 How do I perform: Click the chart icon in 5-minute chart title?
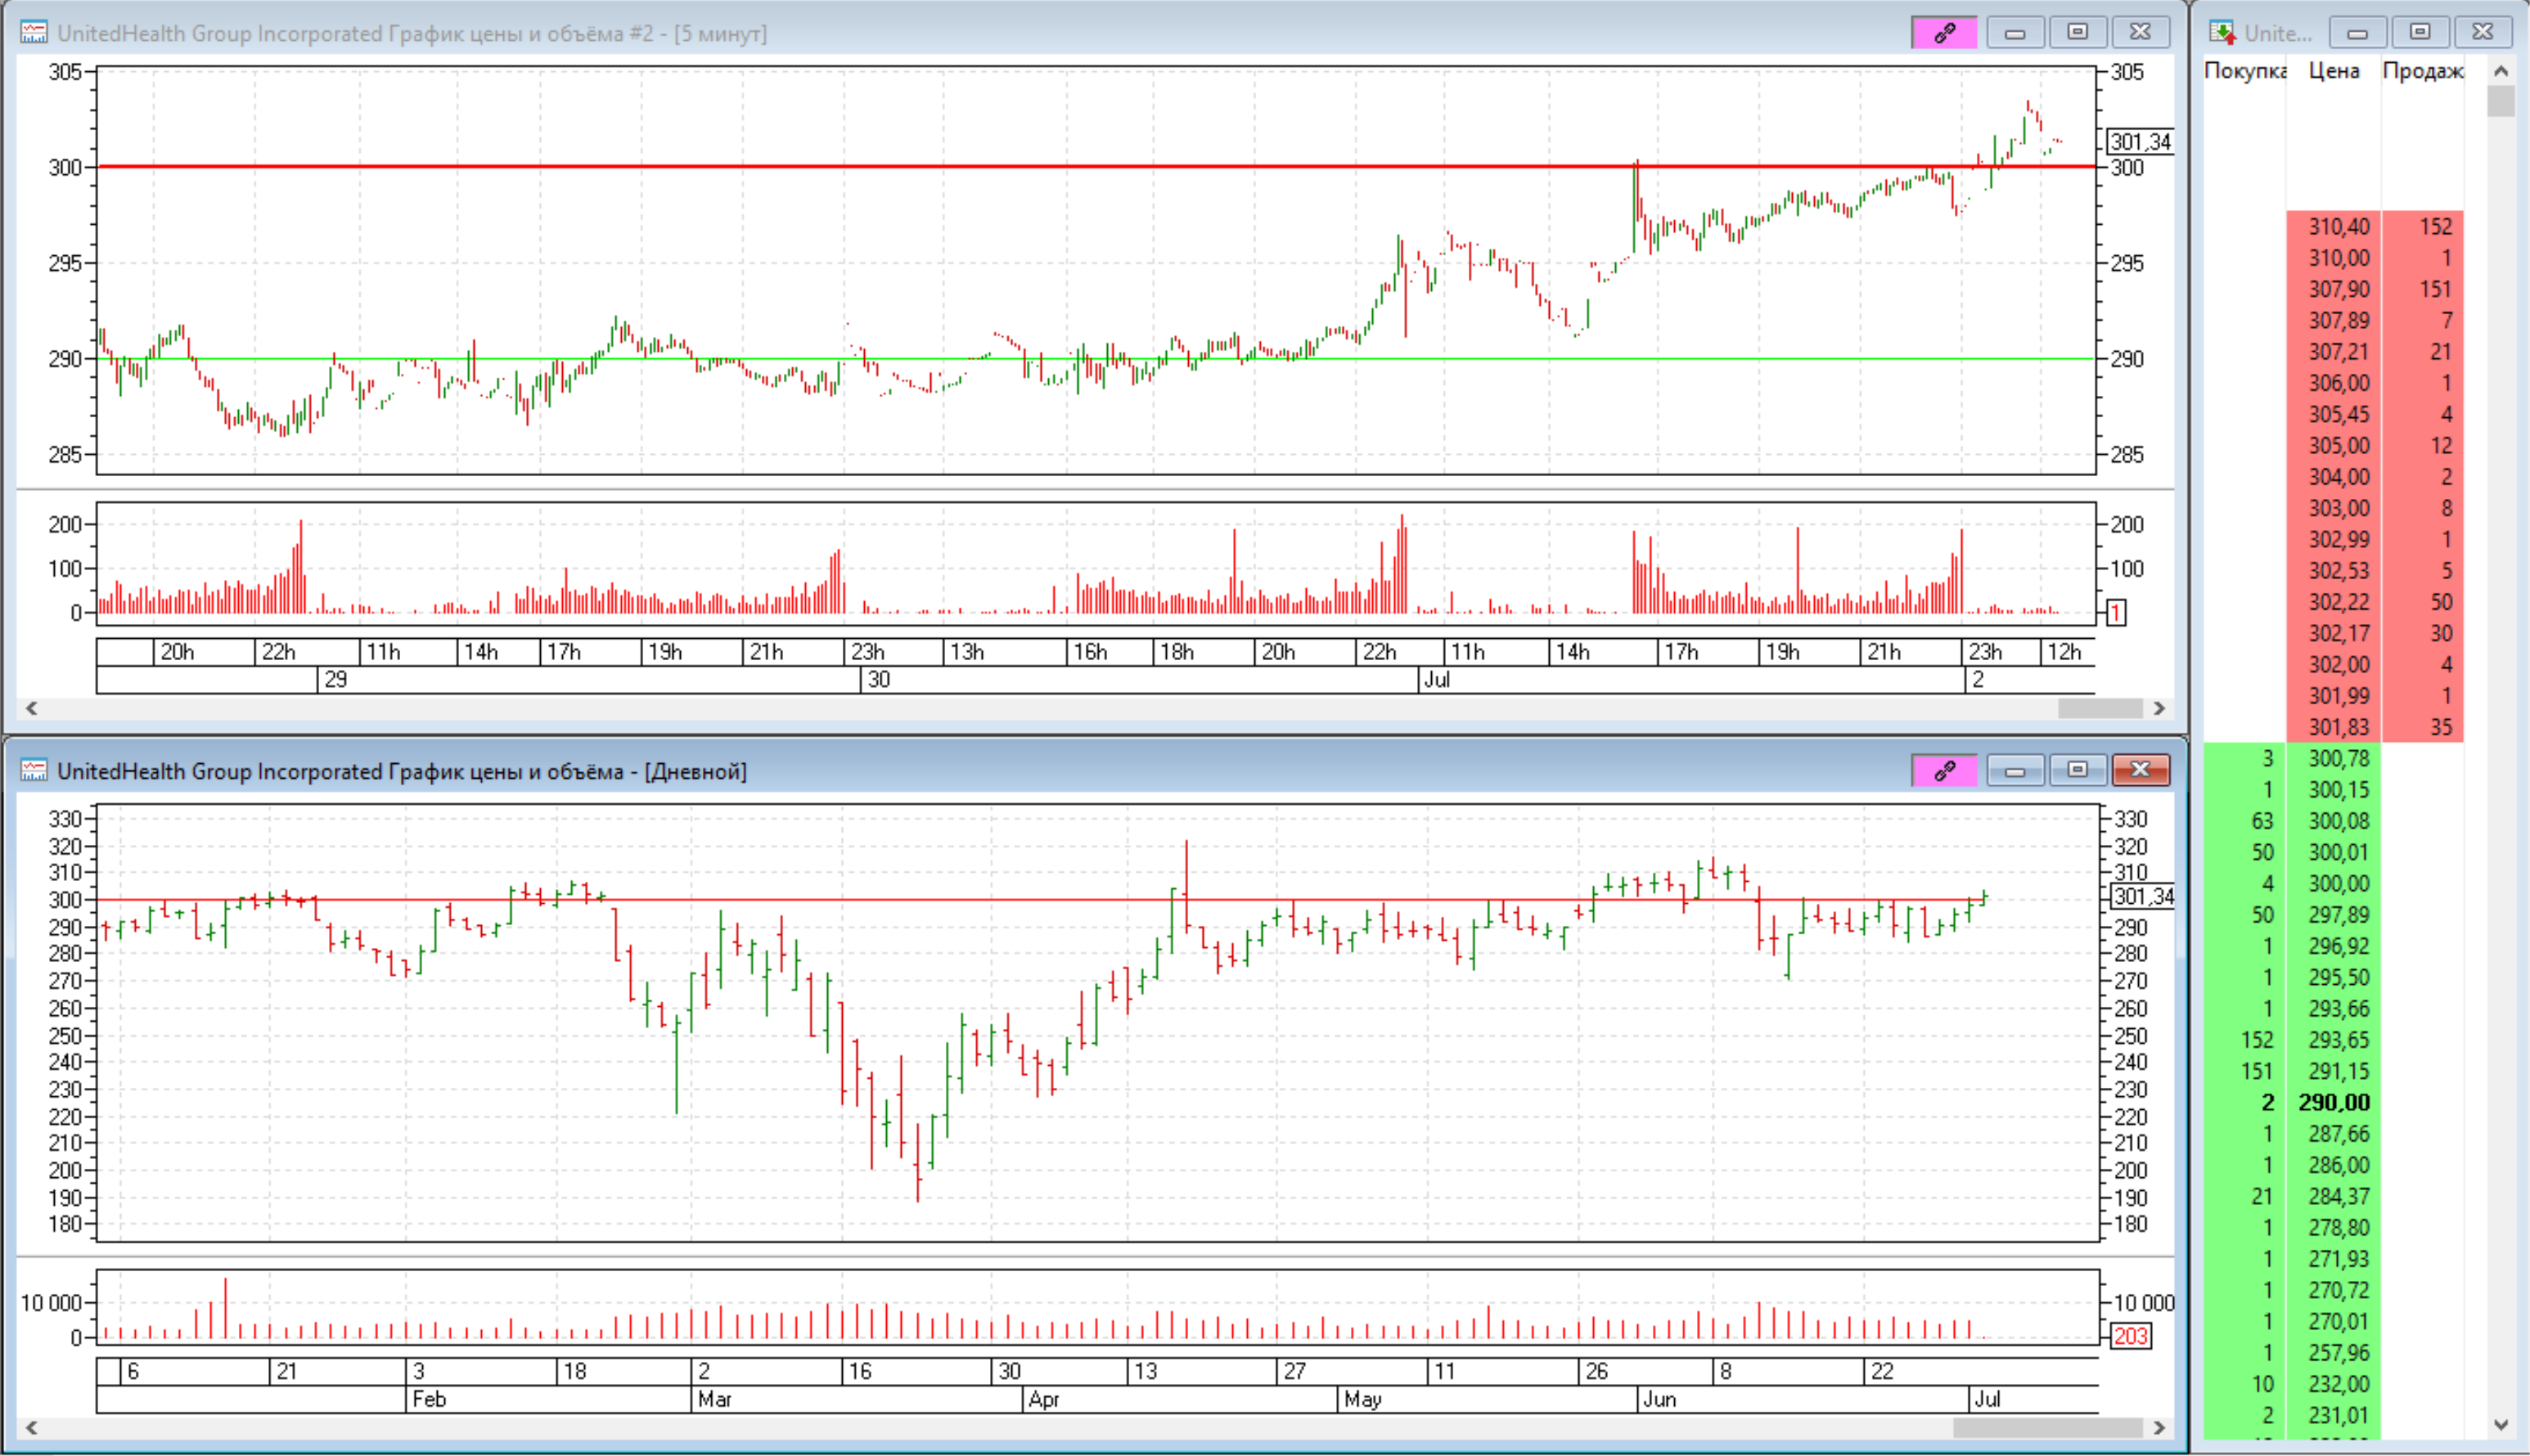pos(34,33)
